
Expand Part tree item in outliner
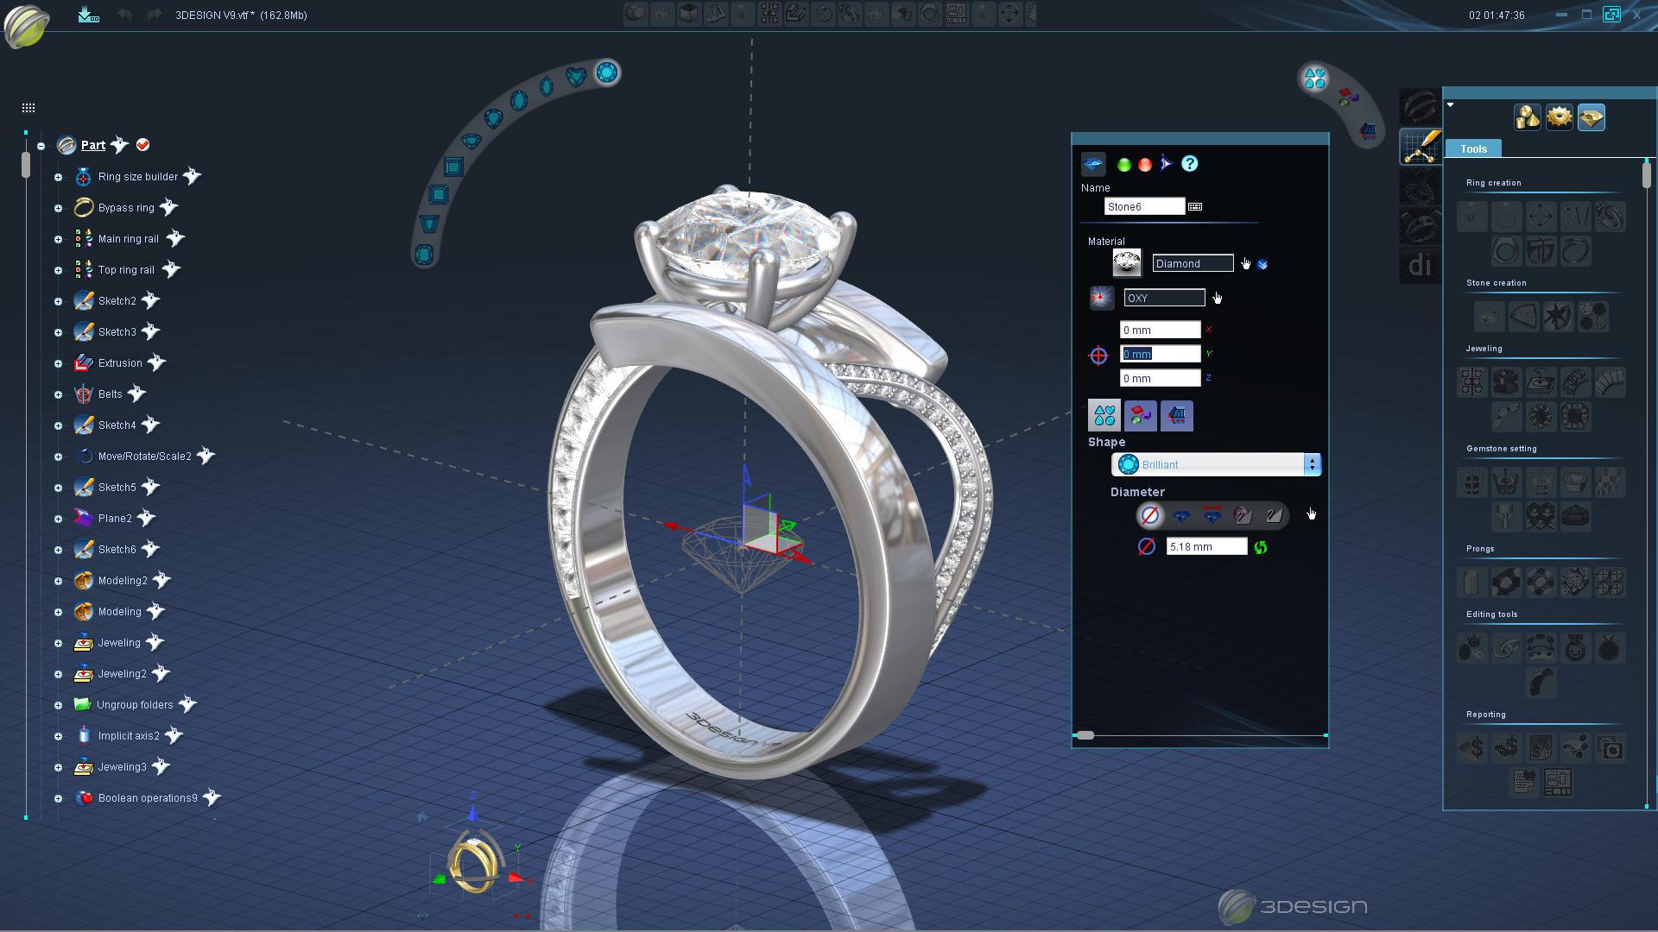40,144
